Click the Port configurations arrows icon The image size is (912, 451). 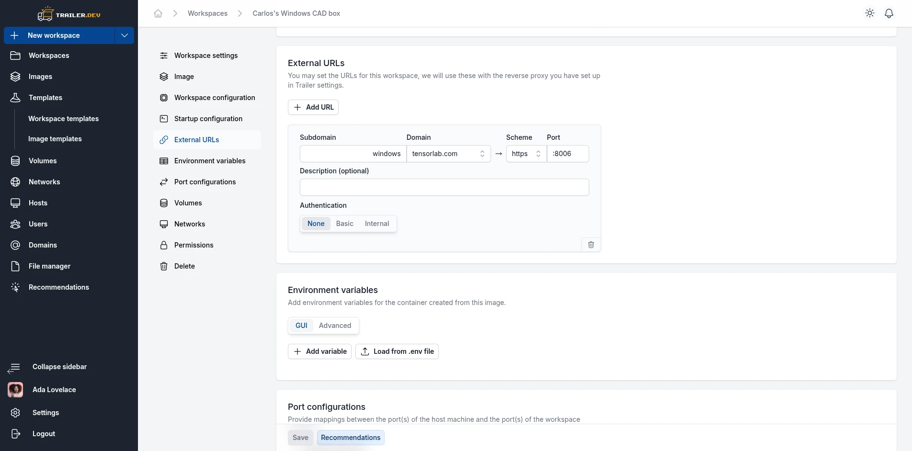164,182
